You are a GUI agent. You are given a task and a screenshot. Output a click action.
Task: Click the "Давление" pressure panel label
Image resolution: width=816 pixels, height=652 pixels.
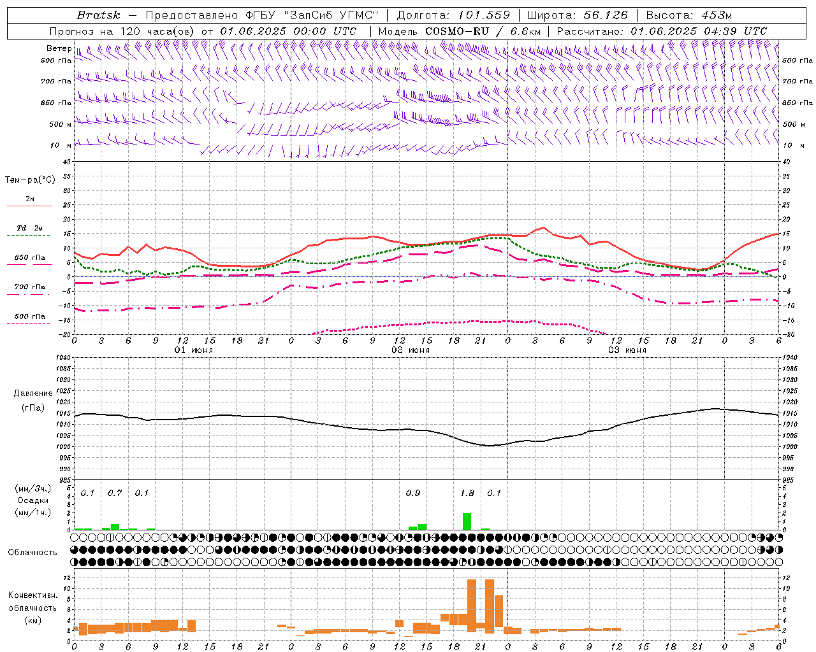pyautogui.click(x=33, y=393)
